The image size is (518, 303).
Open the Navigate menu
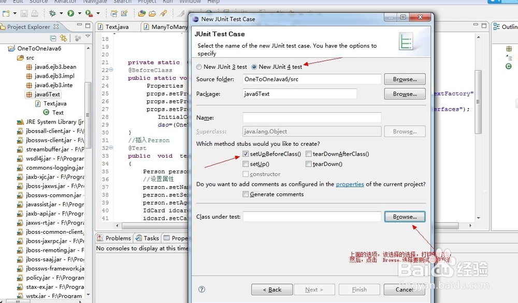(x=95, y=2)
